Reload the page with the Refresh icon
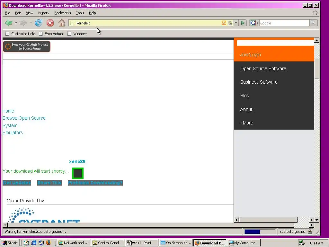 (39, 23)
